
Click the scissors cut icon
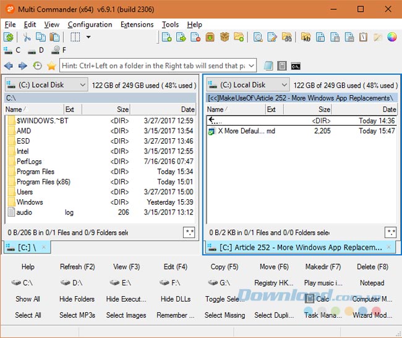(27, 37)
